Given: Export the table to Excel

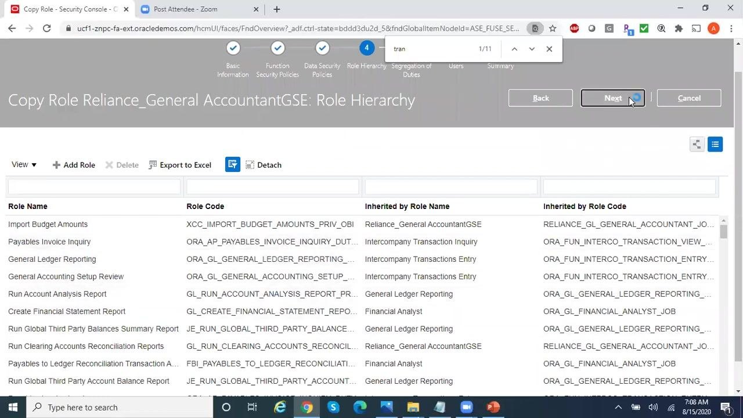Looking at the screenshot, I should (x=180, y=165).
